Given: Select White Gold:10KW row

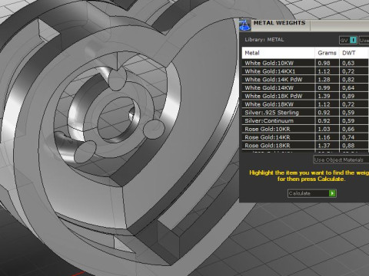Looking at the screenshot, I should tap(305, 63).
